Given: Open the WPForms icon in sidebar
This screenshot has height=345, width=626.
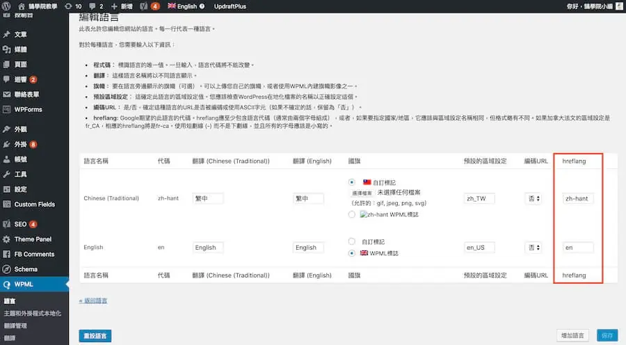Looking at the screenshot, I should (6, 109).
